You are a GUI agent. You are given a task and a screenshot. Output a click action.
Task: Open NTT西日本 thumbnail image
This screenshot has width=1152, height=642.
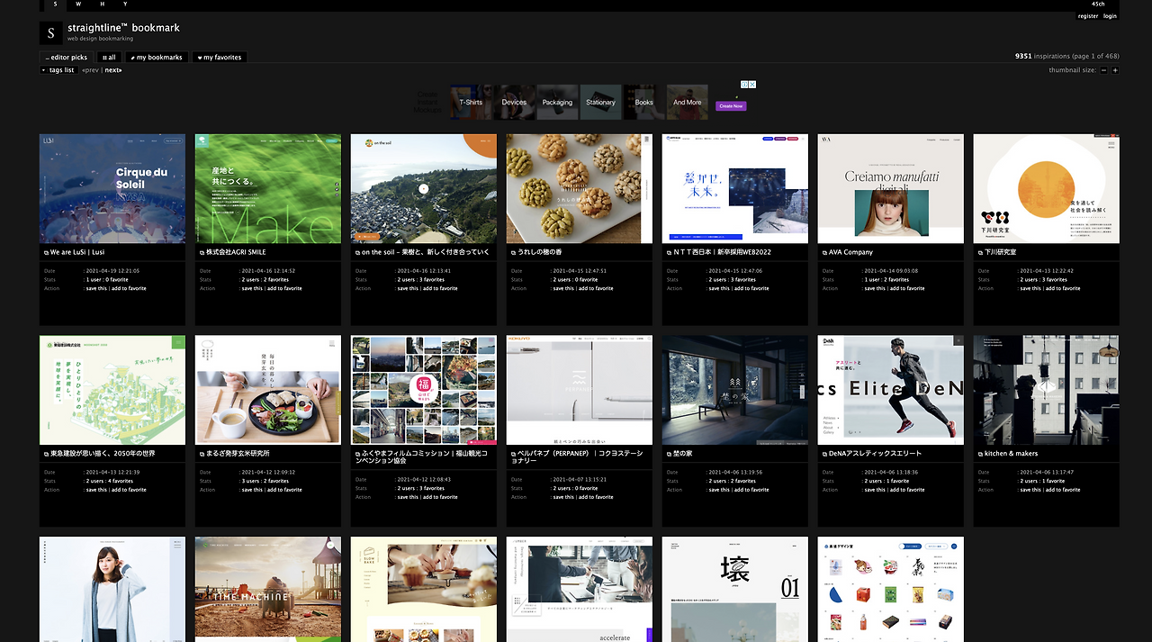pos(735,188)
